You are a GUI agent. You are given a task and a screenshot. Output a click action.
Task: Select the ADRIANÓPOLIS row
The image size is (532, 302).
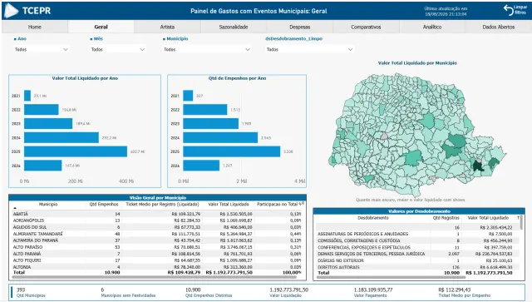point(157,220)
